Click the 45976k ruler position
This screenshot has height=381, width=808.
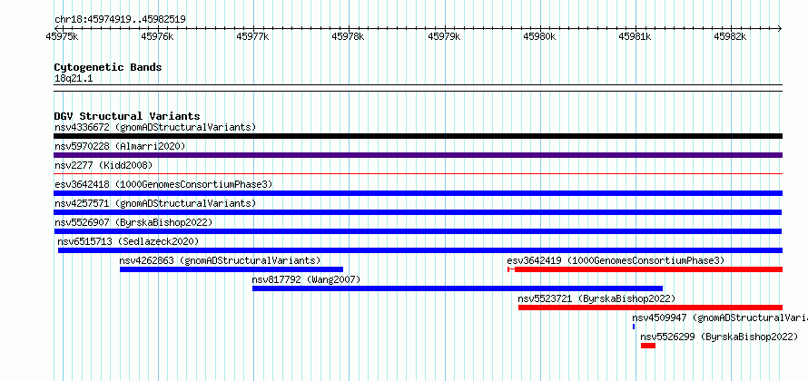point(157,36)
